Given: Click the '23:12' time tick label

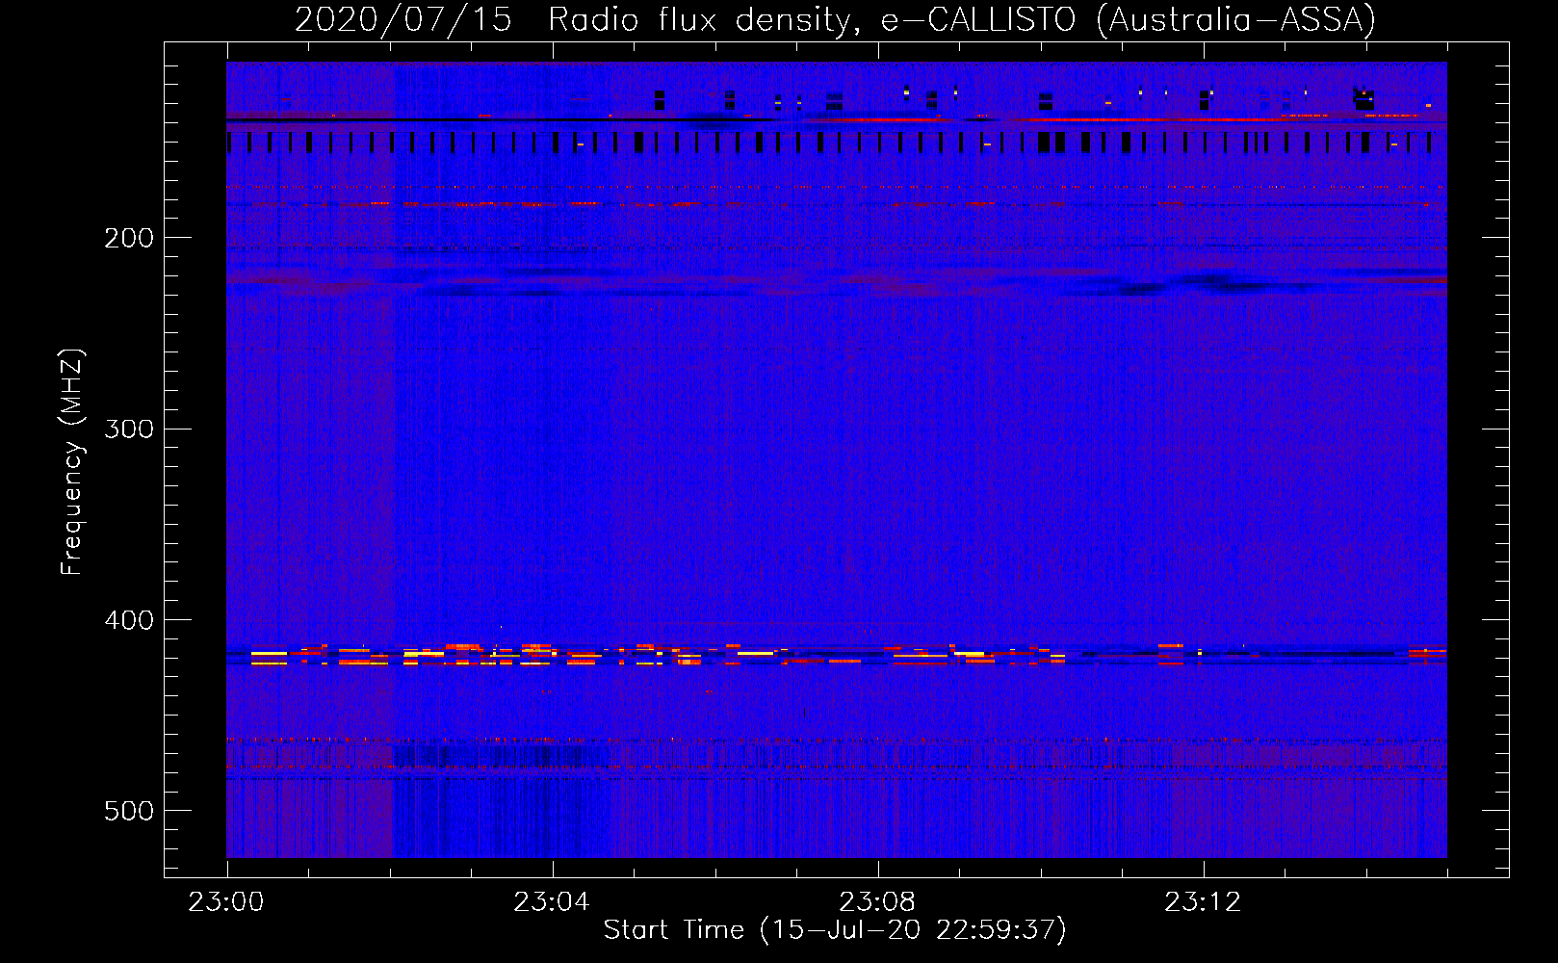Looking at the screenshot, I should (x=1203, y=902).
